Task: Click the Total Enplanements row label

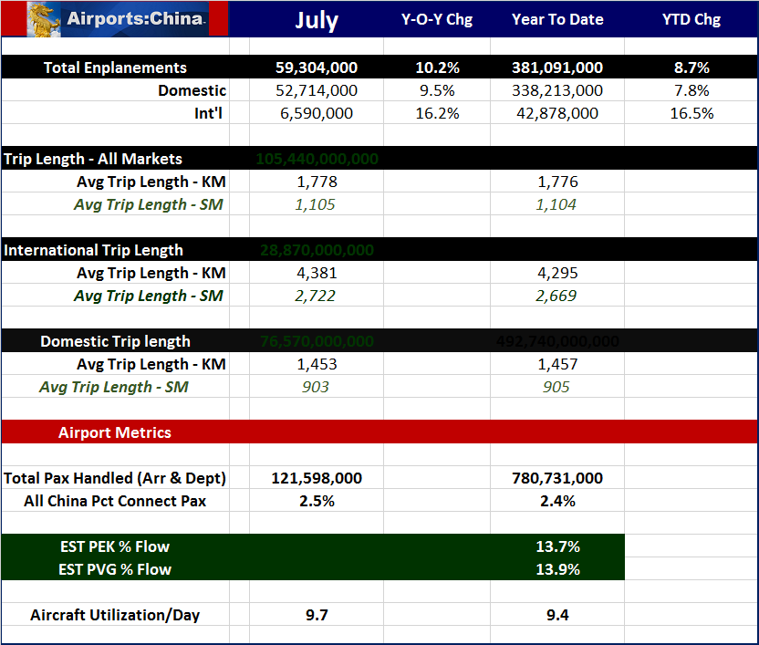Action: (x=115, y=68)
